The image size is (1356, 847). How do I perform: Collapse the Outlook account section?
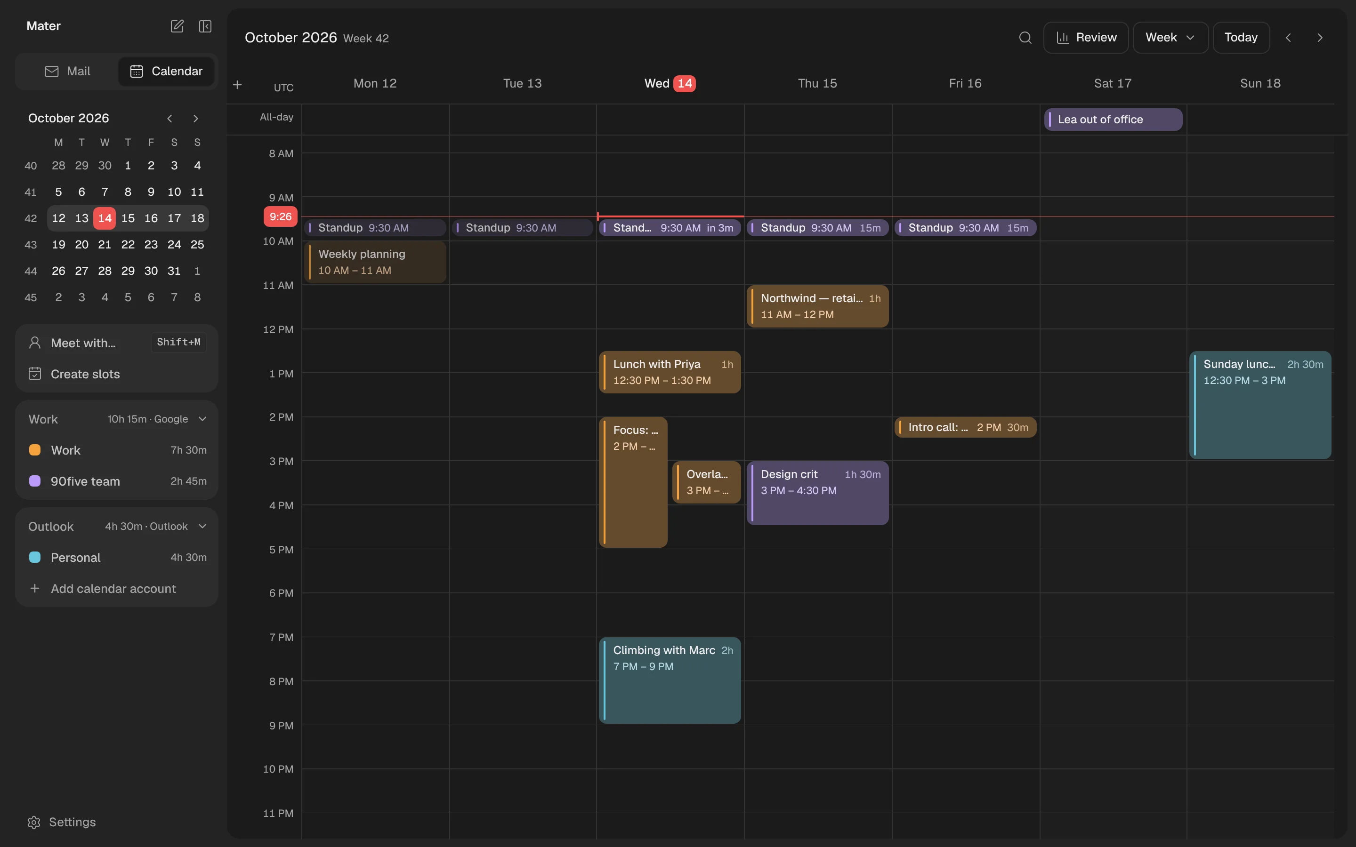[203, 526]
